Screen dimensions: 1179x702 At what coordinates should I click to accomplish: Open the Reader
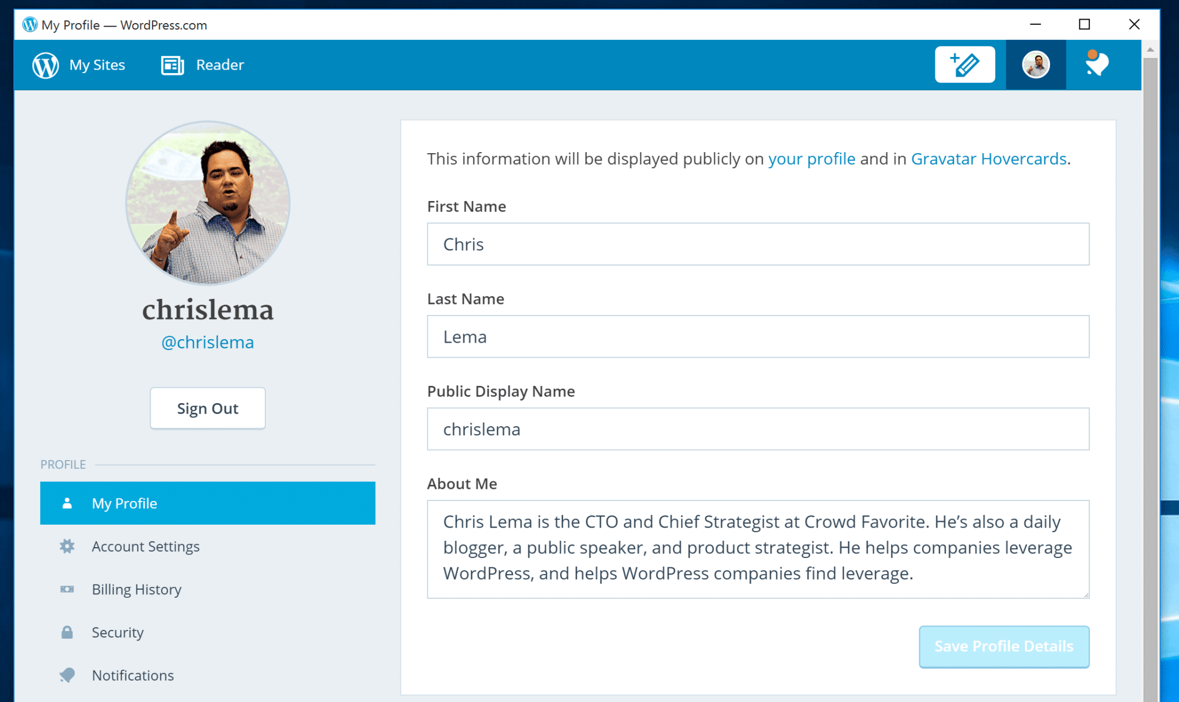pos(219,64)
